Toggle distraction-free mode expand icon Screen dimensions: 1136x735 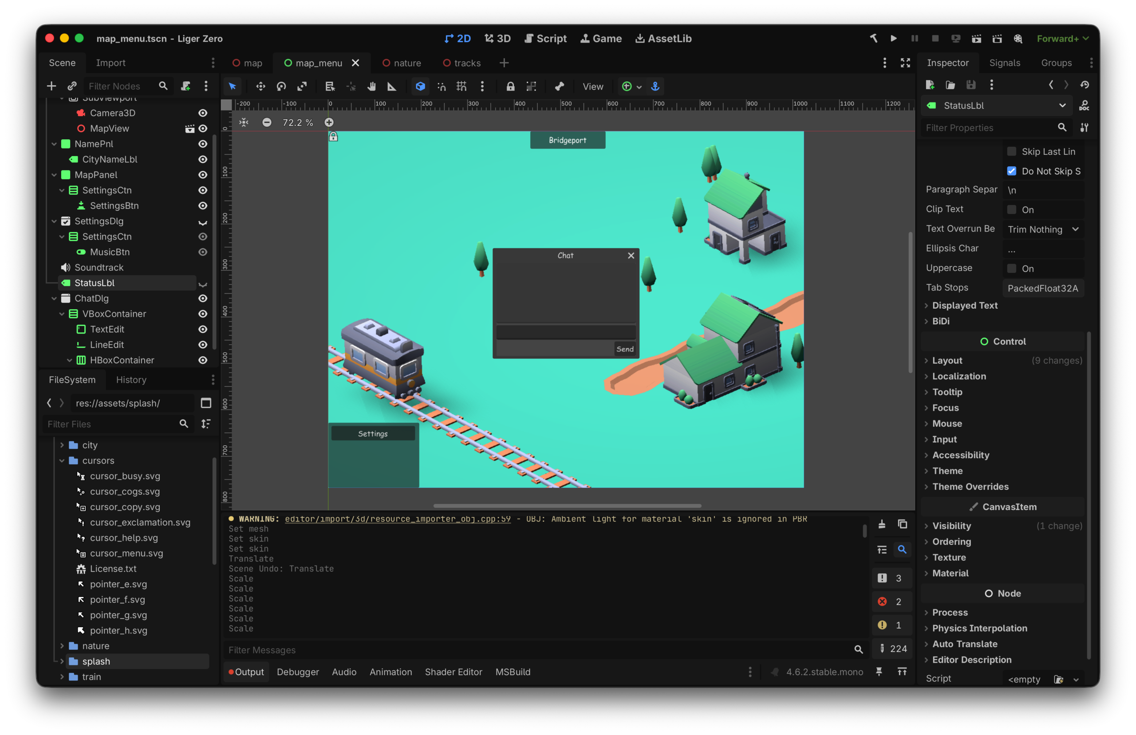point(905,63)
